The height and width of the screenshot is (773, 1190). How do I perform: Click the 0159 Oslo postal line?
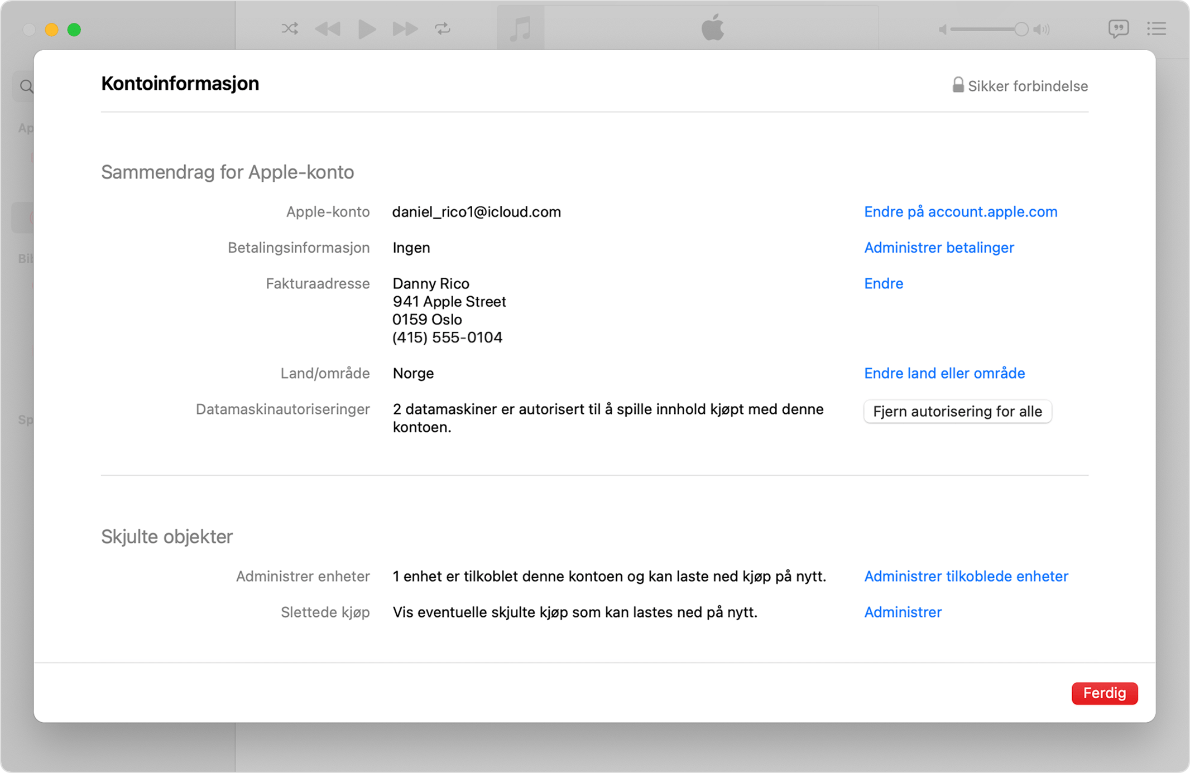click(427, 320)
